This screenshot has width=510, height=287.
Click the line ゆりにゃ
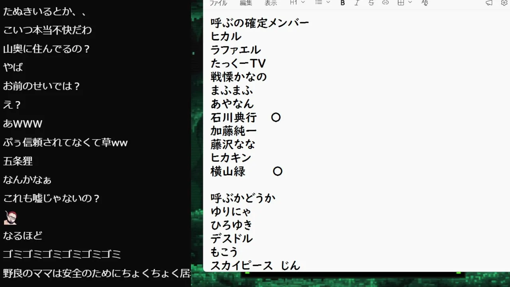(x=231, y=212)
